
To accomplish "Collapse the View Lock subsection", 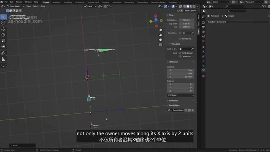I will [174, 44].
